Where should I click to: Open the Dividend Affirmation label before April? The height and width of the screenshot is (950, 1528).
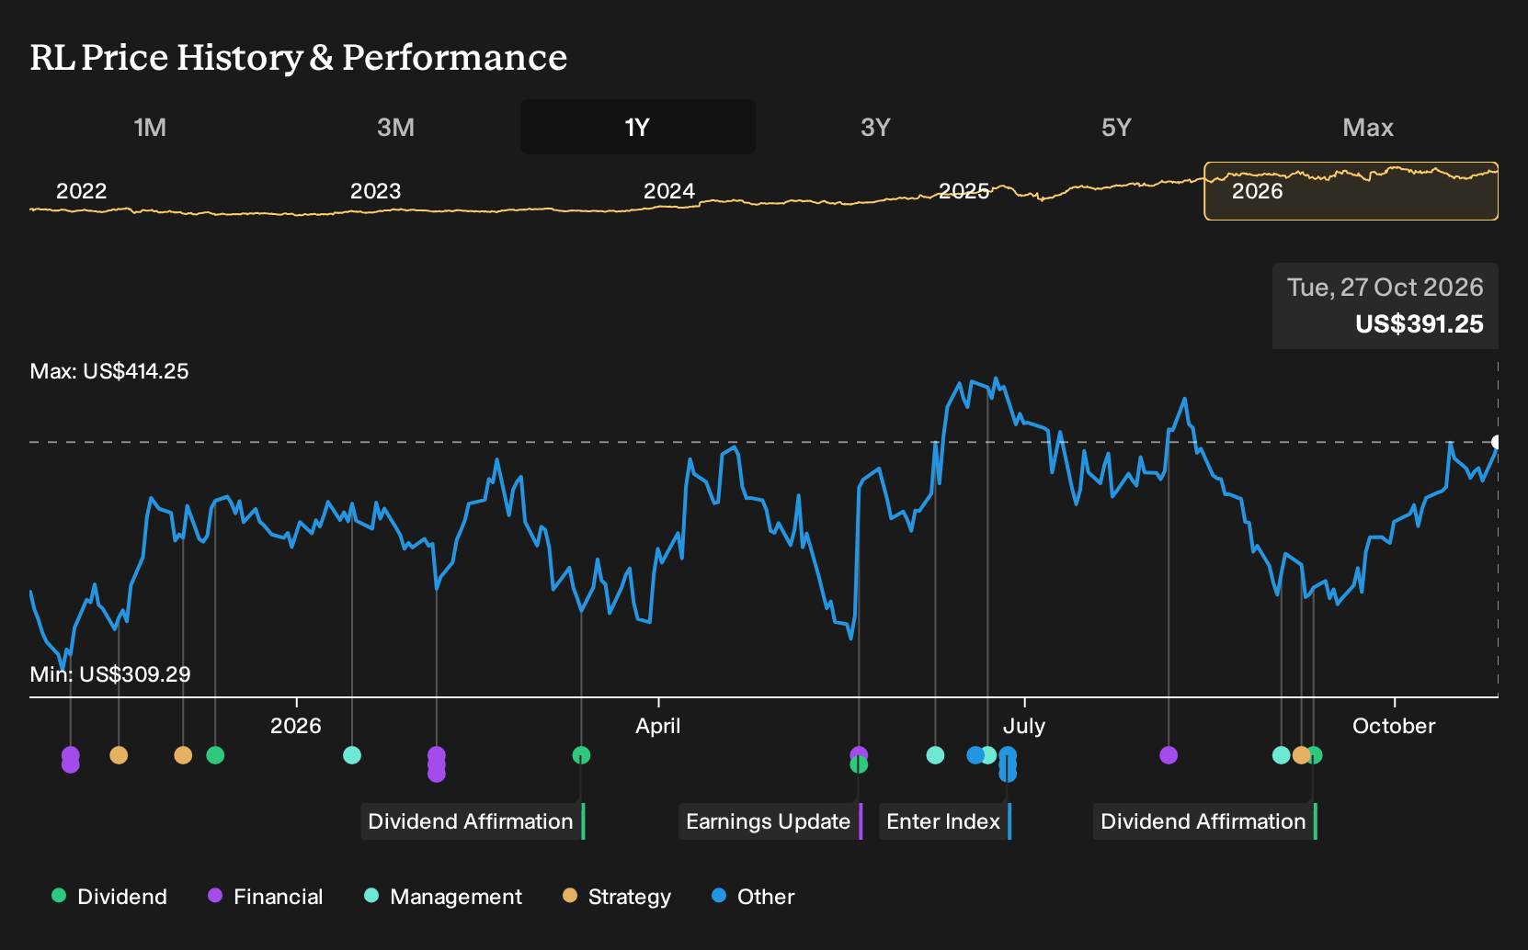point(473,821)
